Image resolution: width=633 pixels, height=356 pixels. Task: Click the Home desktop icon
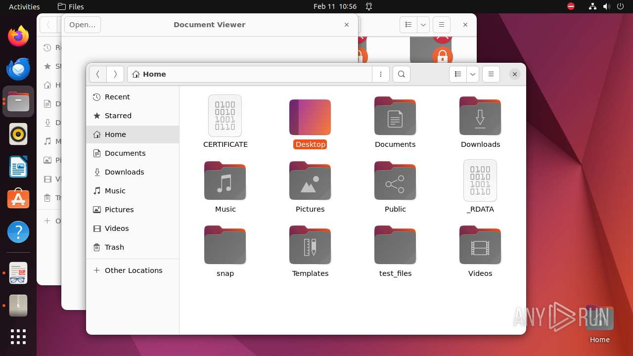pyautogui.click(x=599, y=324)
